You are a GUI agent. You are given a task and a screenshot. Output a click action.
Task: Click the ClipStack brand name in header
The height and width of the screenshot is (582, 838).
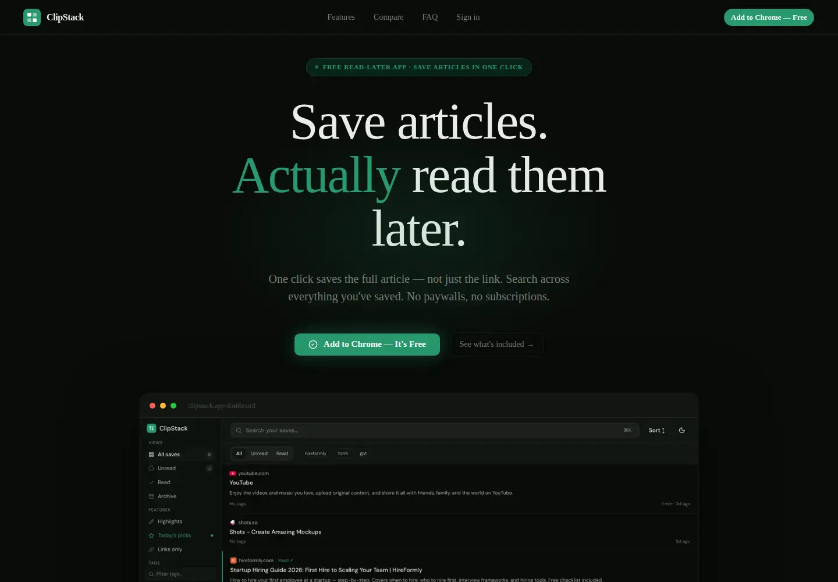(65, 17)
